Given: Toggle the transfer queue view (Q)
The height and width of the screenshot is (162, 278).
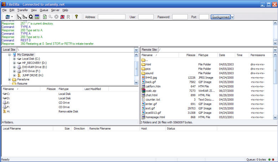Looking at the screenshot, I should 31,17.
